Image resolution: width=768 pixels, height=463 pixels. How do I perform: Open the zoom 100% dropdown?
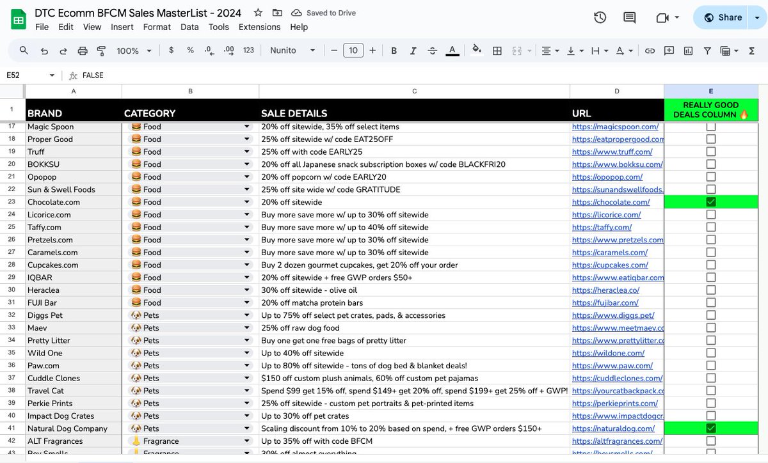134,51
